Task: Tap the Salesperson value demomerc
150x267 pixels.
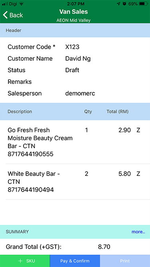Action: tap(80, 94)
